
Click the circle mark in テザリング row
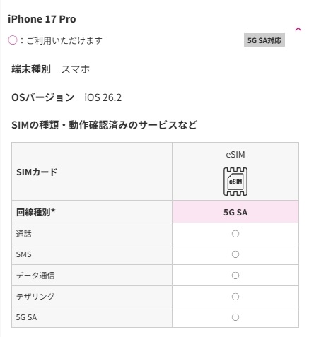235,297
